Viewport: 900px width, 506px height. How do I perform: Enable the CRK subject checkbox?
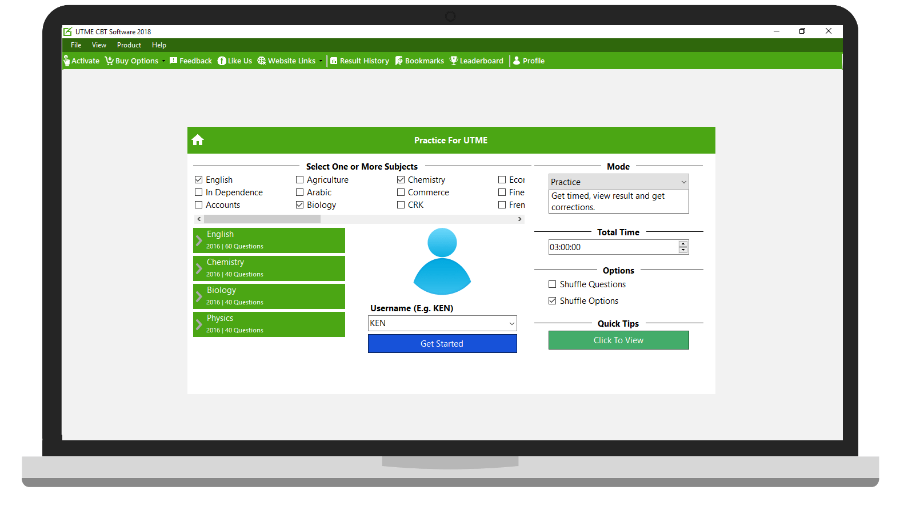[x=401, y=205]
